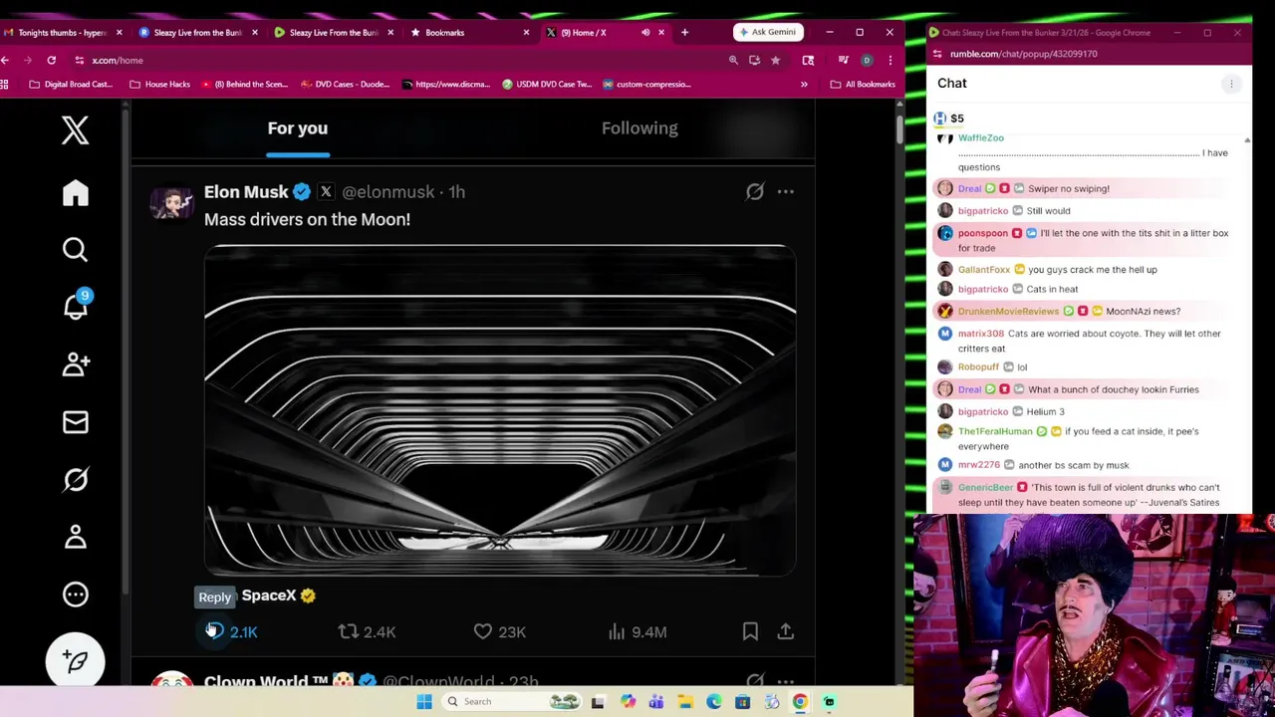1275x717 pixels.
Task: Open more options on Clown World post
Action: tap(786, 680)
